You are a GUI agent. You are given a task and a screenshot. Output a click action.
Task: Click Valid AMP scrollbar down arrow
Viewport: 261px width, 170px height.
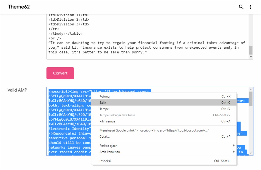tap(251, 153)
